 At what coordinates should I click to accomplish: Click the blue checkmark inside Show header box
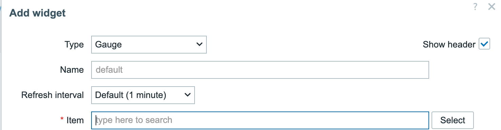pos(484,44)
